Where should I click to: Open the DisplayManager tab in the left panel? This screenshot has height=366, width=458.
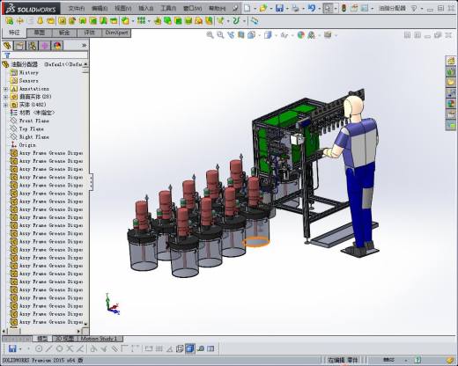pyautogui.click(x=57, y=46)
